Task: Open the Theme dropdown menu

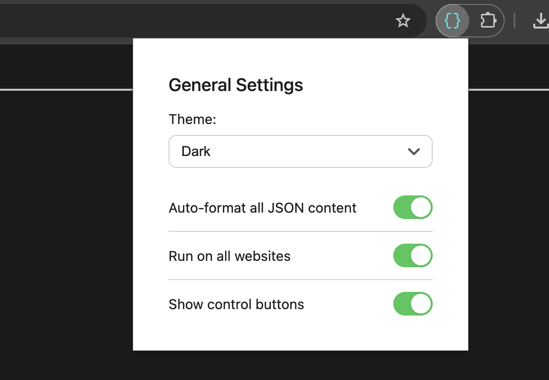Action: (300, 152)
